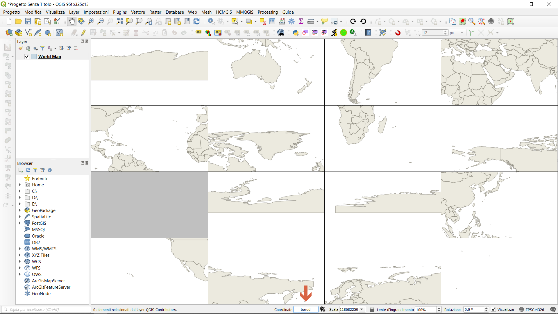Open the log messages speech bubble
Viewport: 558px width, 314px height.
[553, 310]
